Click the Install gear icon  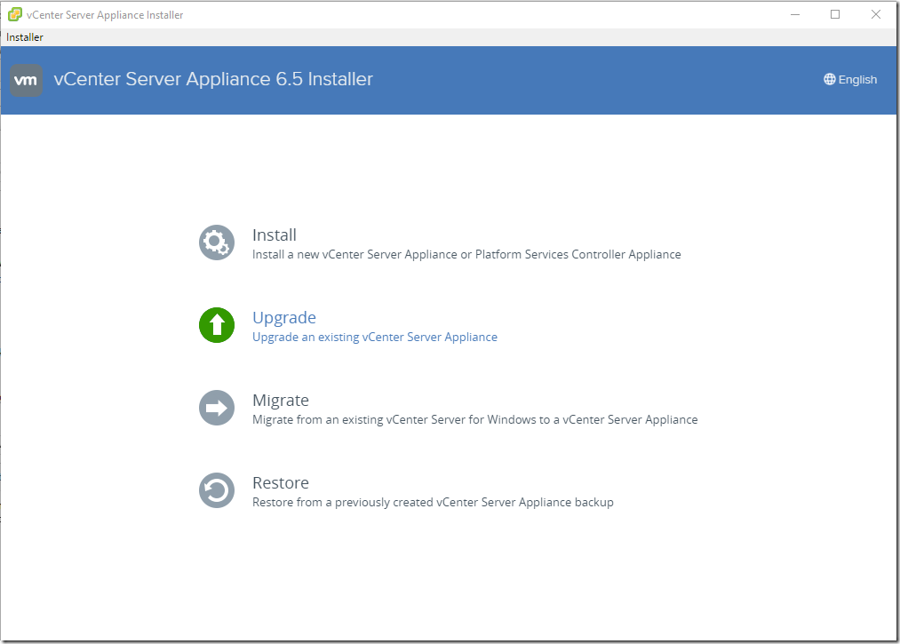coord(217,242)
